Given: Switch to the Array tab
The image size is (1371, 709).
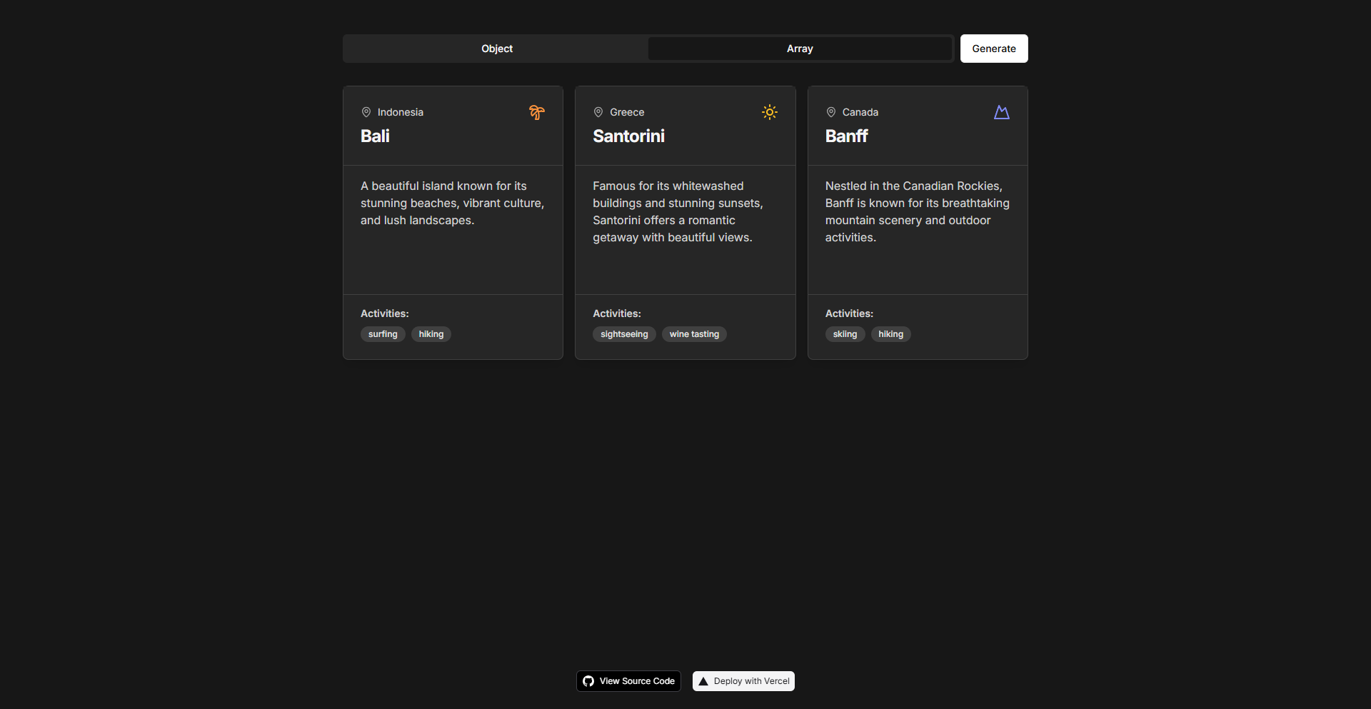Looking at the screenshot, I should click(x=800, y=49).
